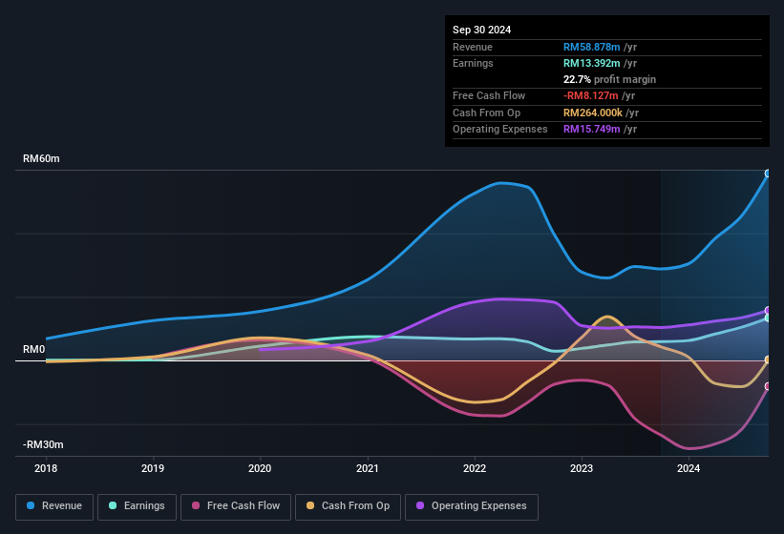Click the Sep 30 2024 tooltip date
The width and height of the screenshot is (784, 534).
pos(481,30)
